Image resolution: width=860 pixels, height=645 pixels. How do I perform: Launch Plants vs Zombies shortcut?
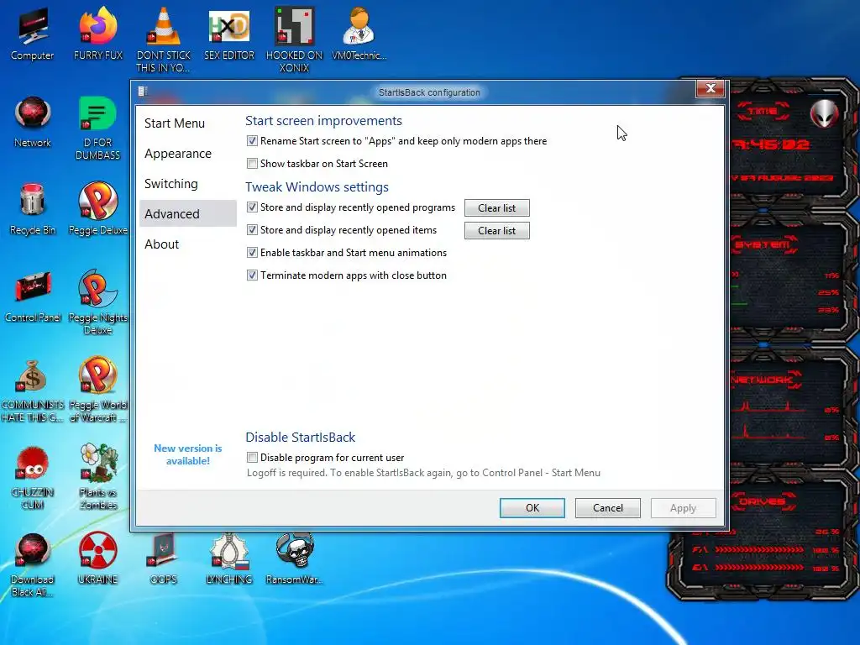(97, 476)
